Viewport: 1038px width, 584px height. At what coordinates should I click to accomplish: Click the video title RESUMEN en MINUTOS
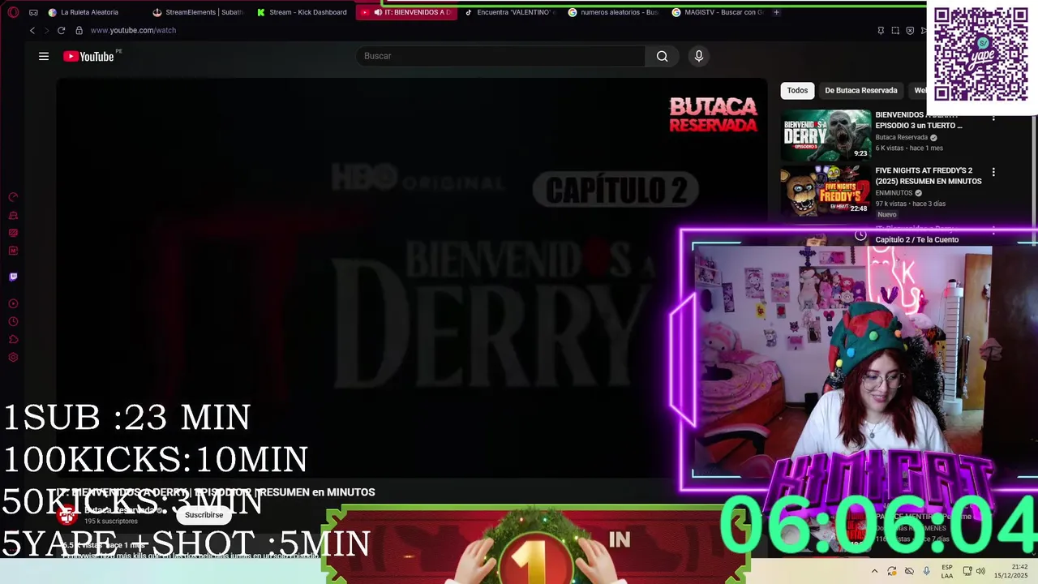[x=216, y=492]
